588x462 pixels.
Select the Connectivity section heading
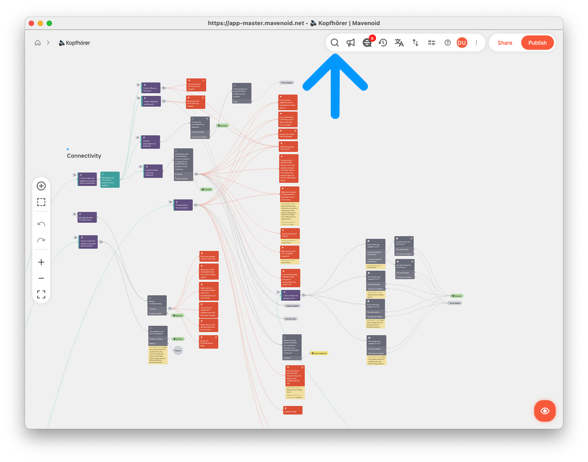84,156
